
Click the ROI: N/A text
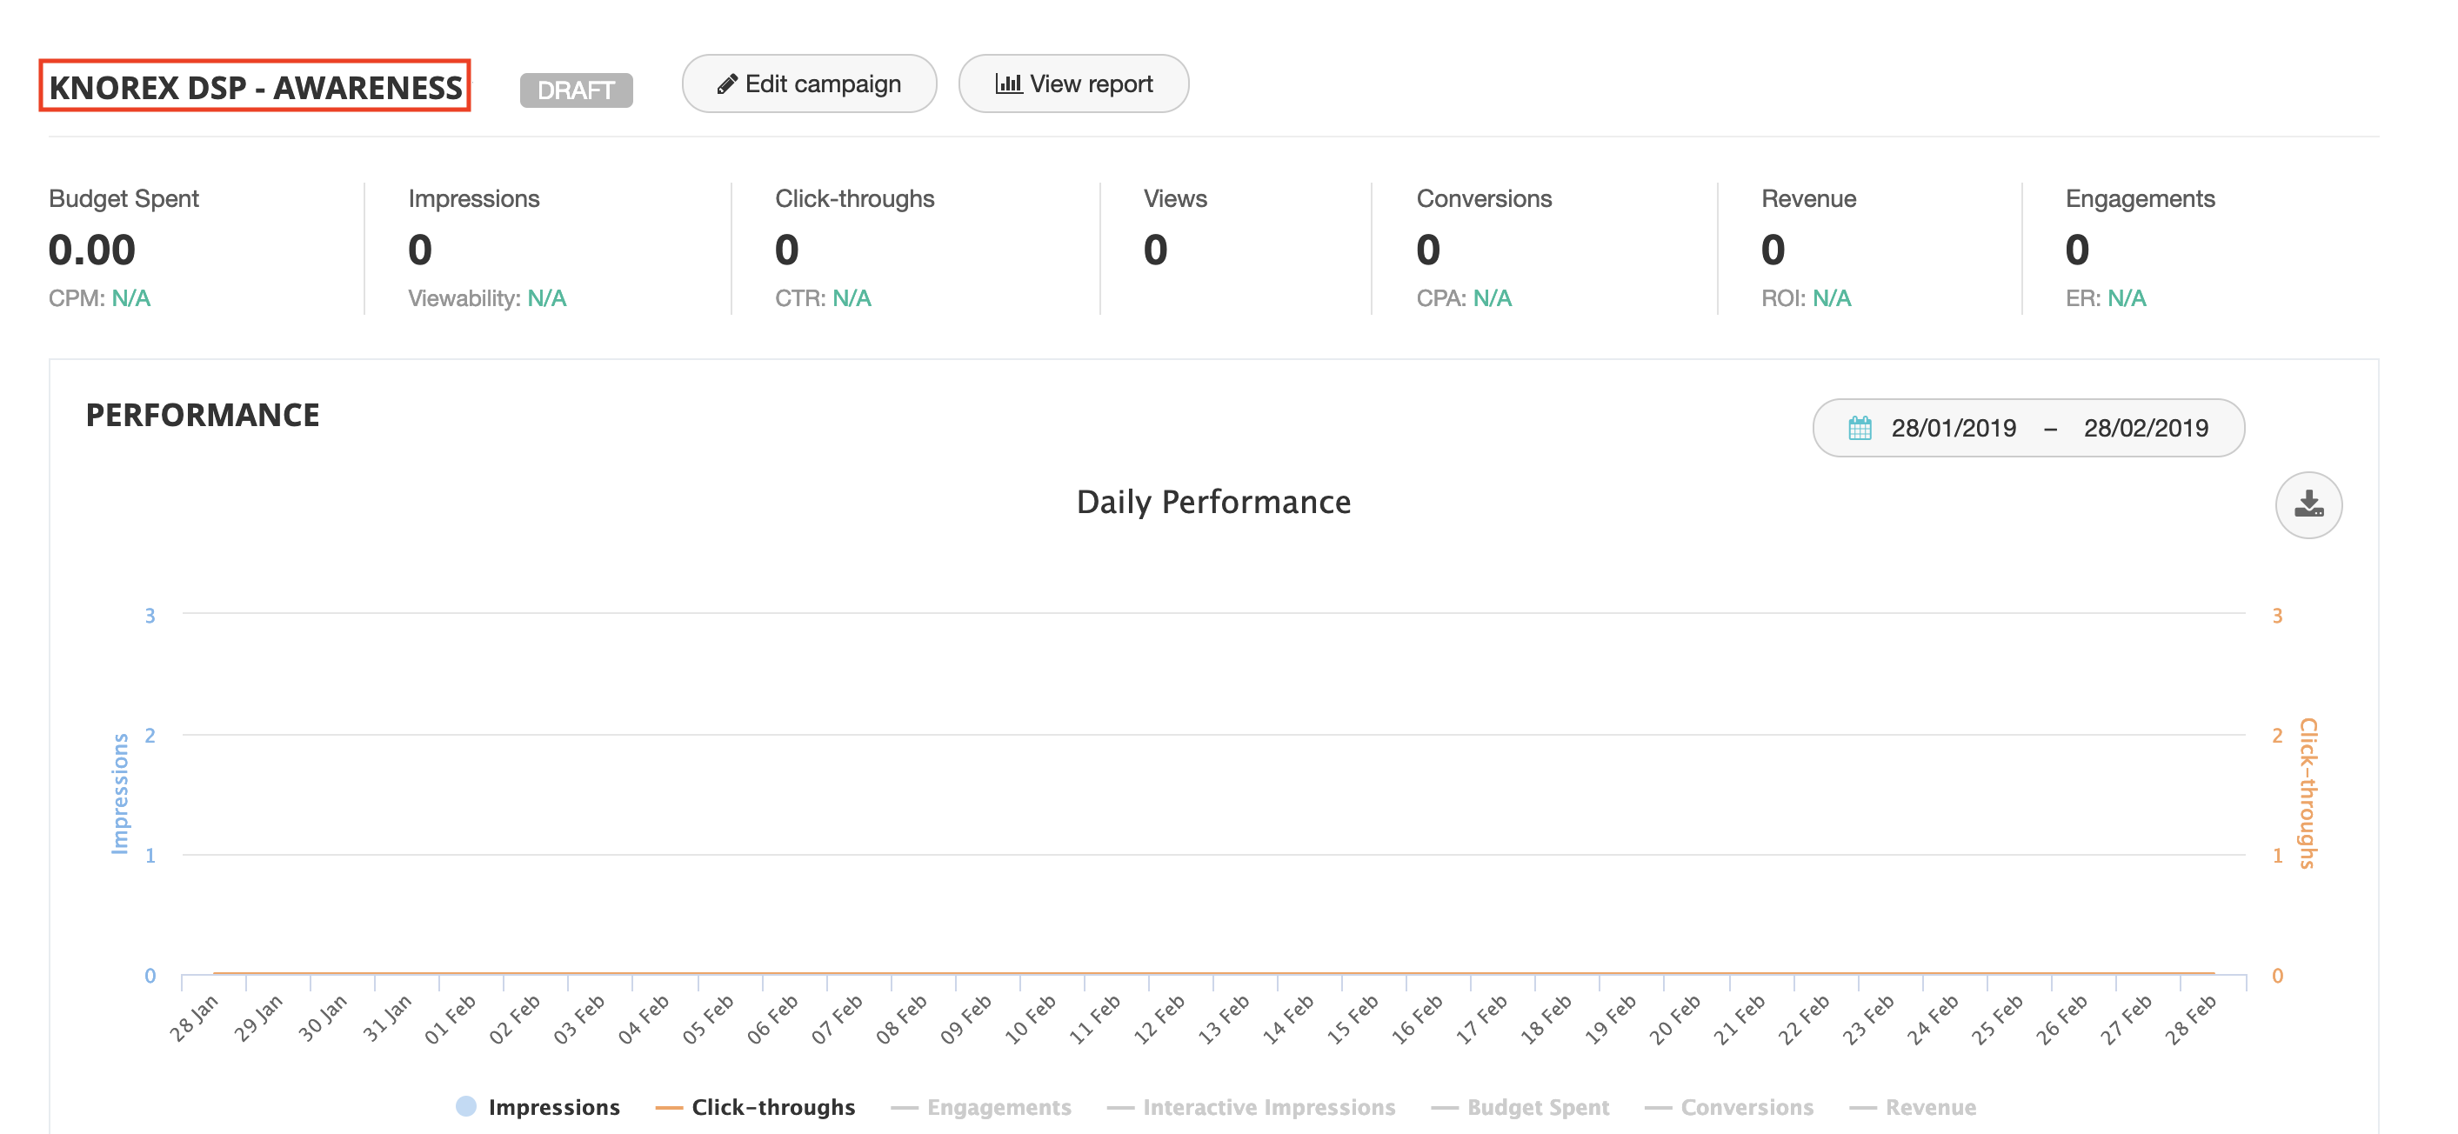pos(1806,298)
